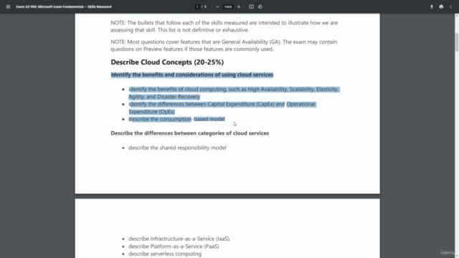Click the heading "Describe Cloud Concepts (20-25%)"

167,62
